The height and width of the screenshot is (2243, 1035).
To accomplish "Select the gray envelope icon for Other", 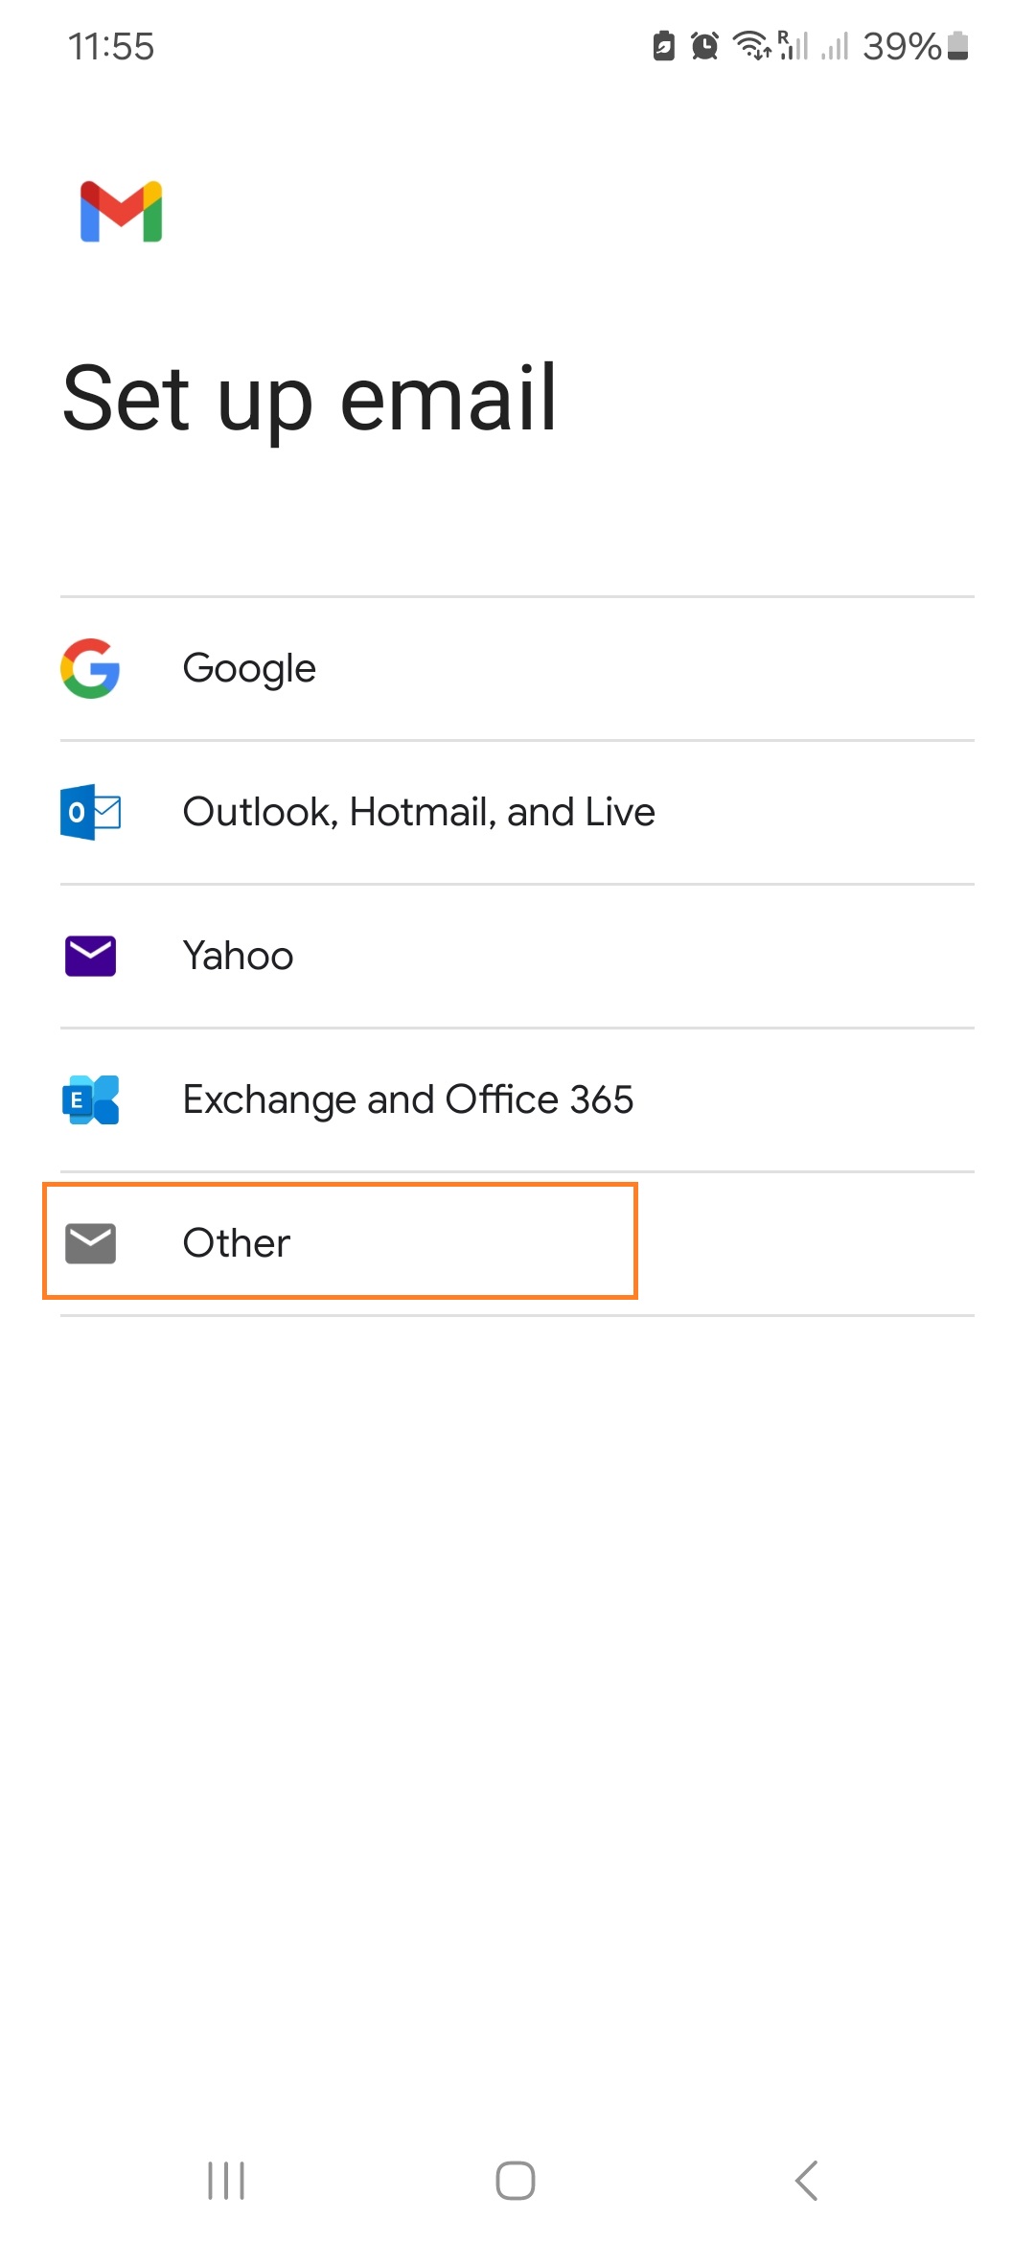I will tap(91, 1242).
